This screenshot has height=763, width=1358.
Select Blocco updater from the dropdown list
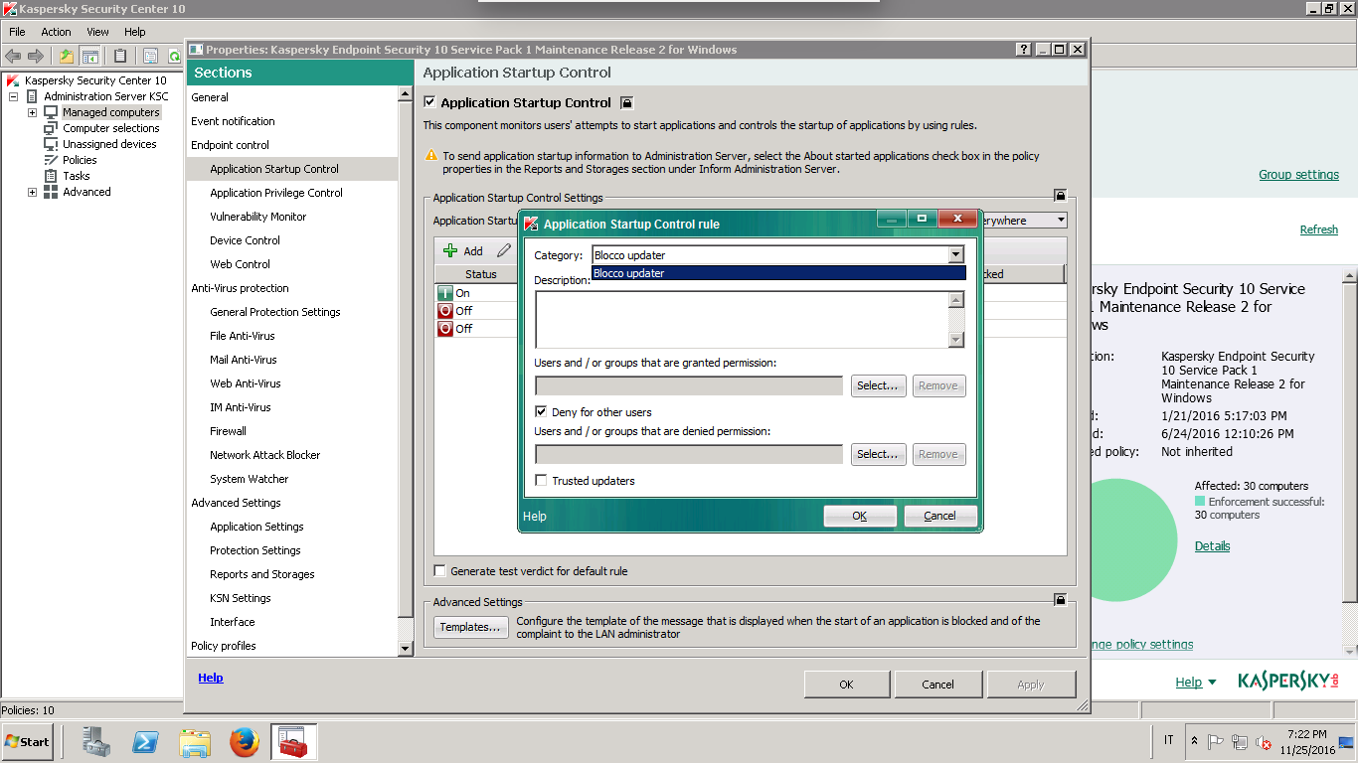(x=778, y=273)
